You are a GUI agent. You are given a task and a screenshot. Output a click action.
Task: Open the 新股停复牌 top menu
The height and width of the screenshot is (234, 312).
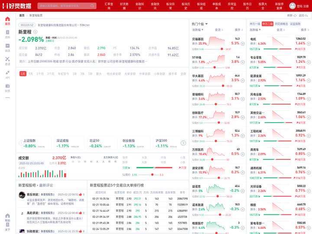pyautogui.click(x=279, y=6)
